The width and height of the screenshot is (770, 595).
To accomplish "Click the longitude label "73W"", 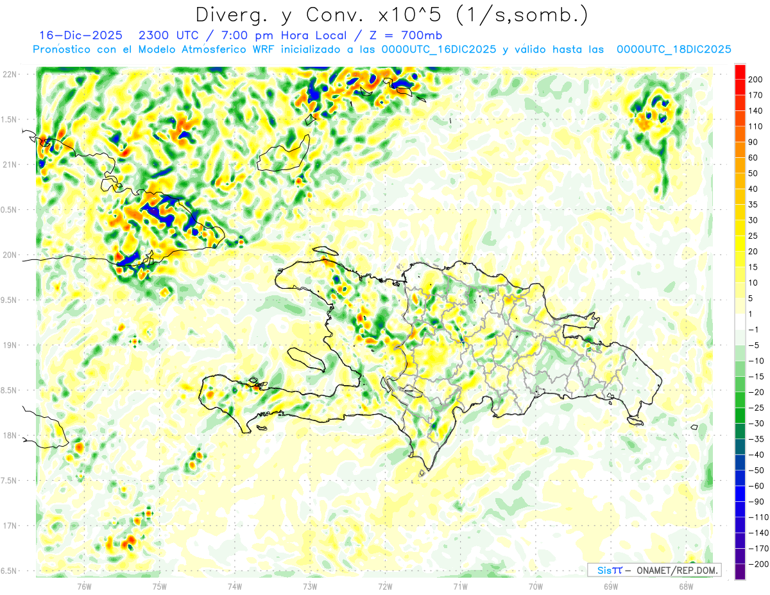I will pyautogui.click(x=310, y=586).
